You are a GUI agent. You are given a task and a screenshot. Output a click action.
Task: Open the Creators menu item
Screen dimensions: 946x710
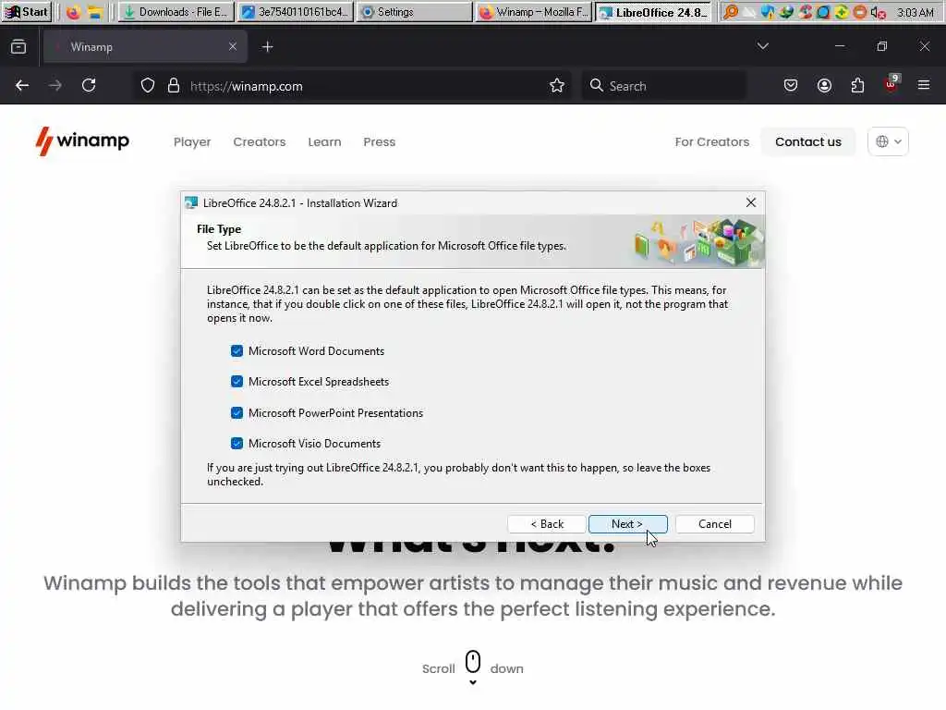[x=260, y=141]
